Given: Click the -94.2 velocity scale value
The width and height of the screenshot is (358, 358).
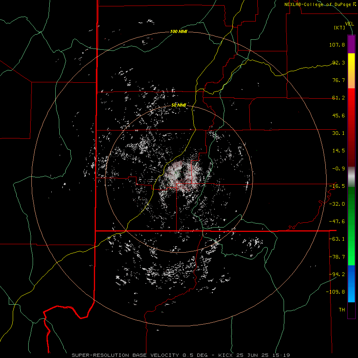Looking at the screenshot, I should [337, 274].
